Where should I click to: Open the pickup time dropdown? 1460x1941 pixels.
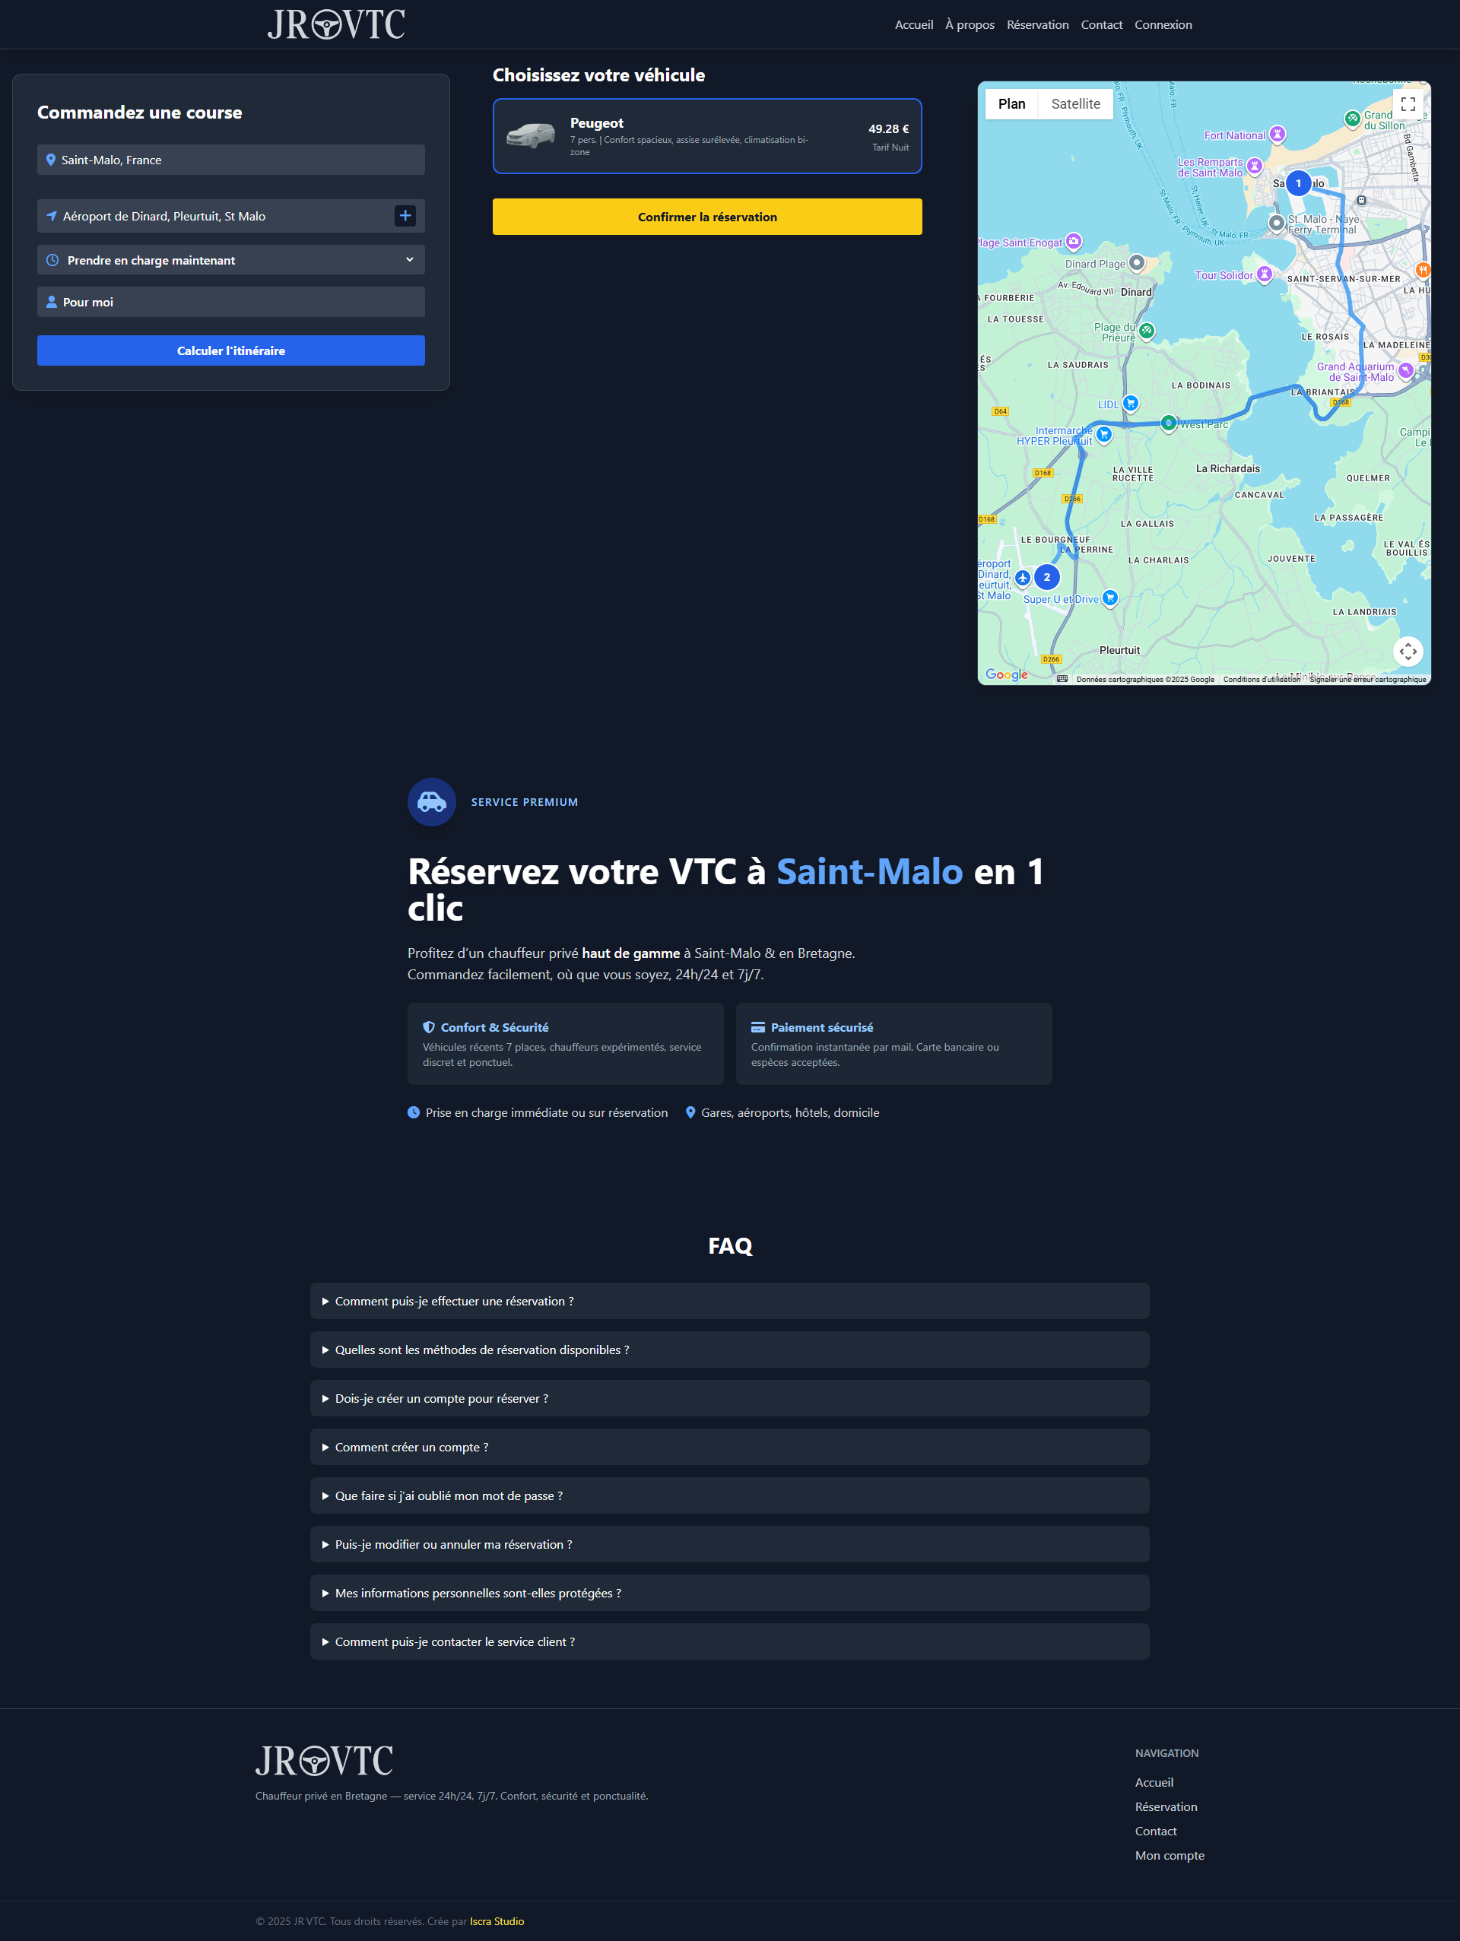[230, 261]
